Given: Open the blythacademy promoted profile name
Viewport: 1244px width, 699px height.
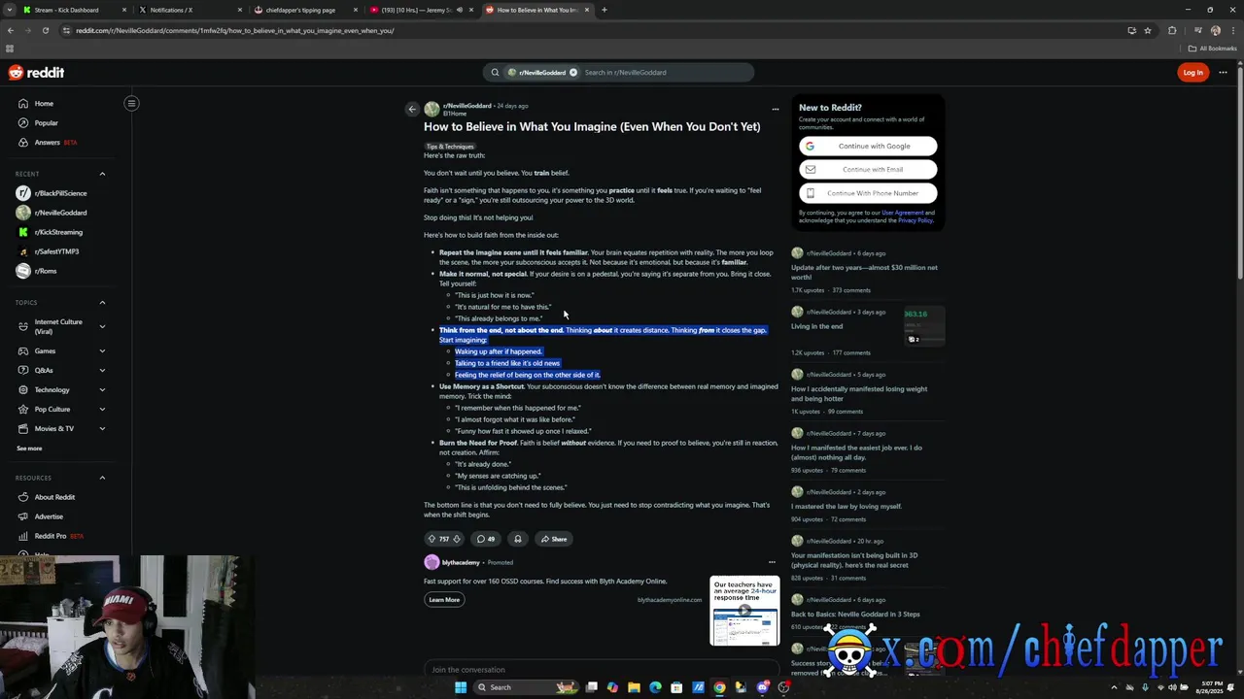Looking at the screenshot, I should pyautogui.click(x=461, y=562).
